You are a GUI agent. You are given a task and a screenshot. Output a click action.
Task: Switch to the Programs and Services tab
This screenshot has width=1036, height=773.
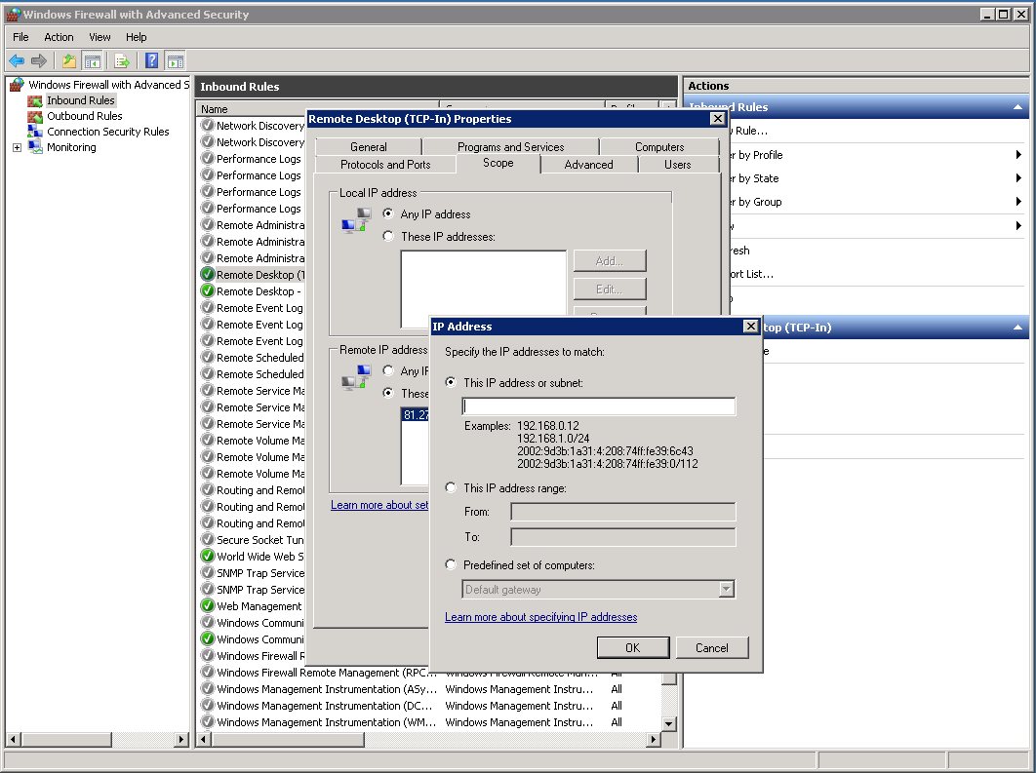[x=511, y=146]
